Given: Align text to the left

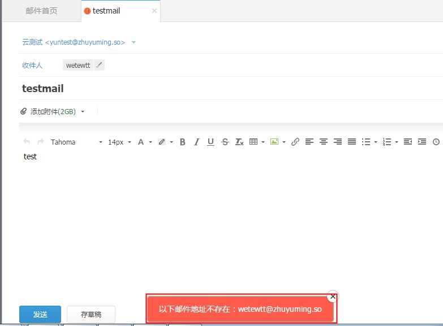Looking at the screenshot, I should tap(309, 142).
